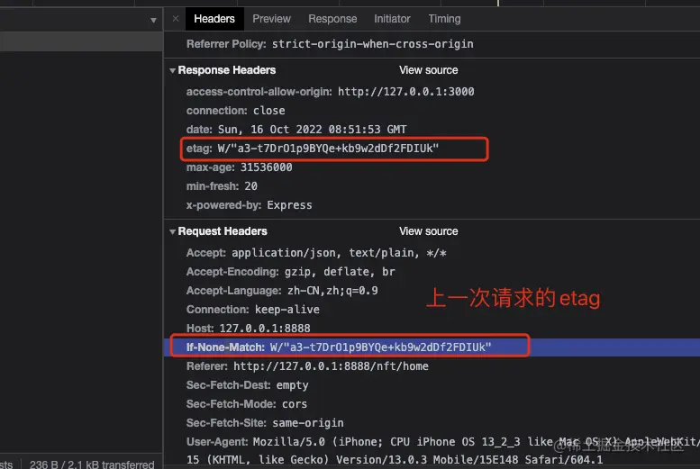Select the Referrer Policy value strict-origin-when-cross-origin
Viewport: 700px width, 469px height.
point(373,44)
